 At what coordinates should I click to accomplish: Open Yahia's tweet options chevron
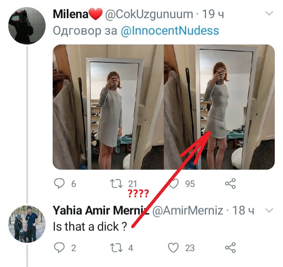(269, 211)
